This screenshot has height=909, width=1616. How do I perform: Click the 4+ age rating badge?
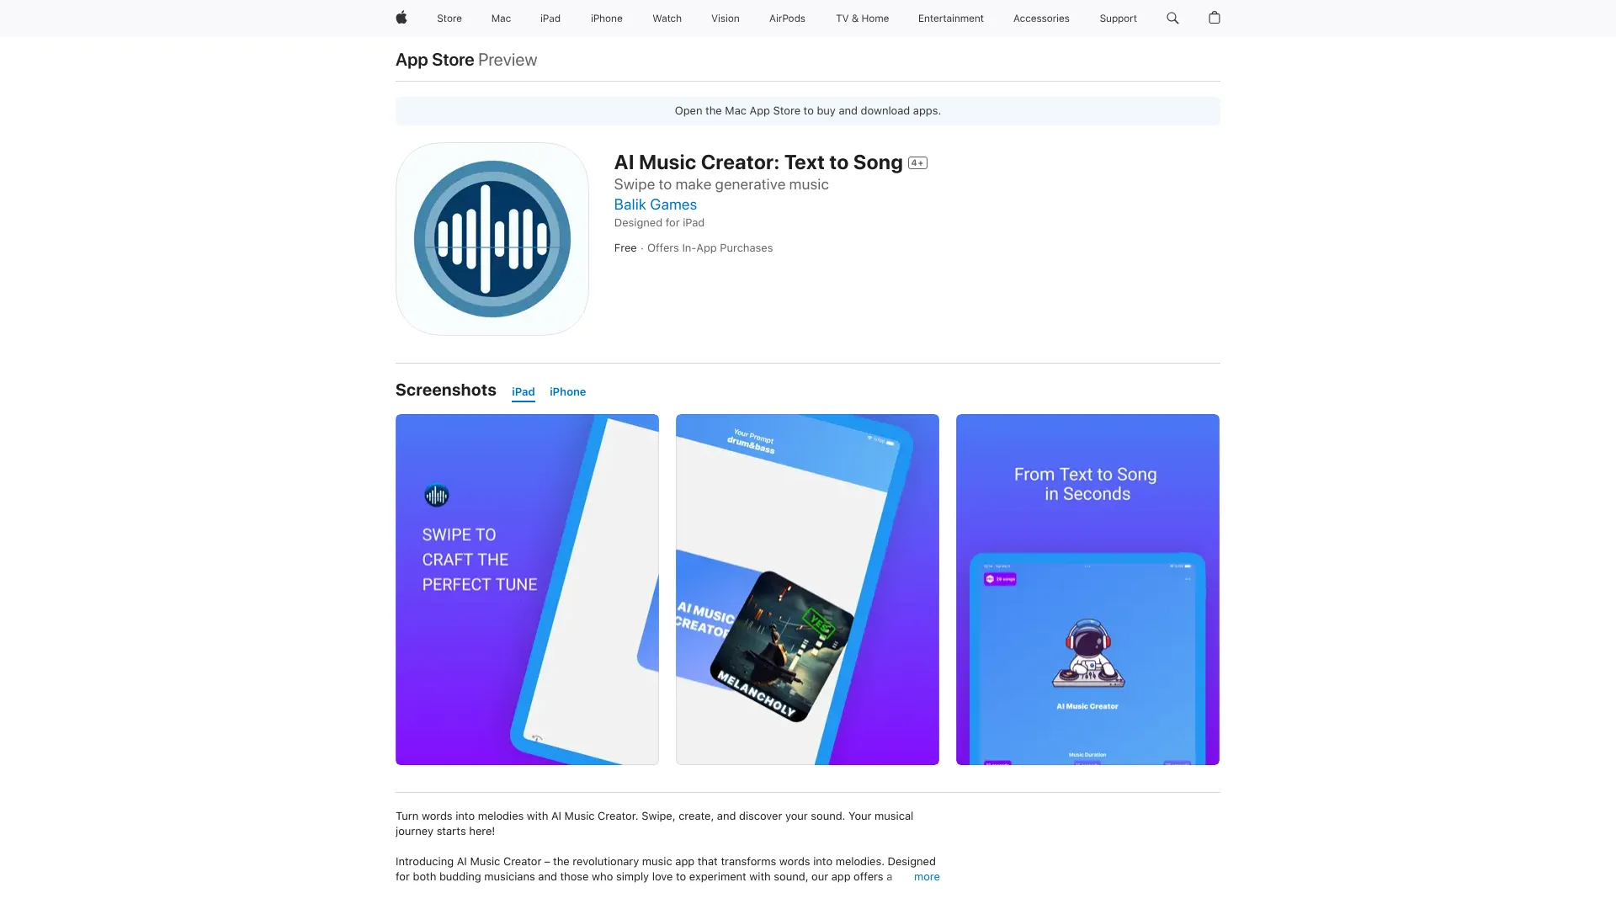tap(917, 163)
